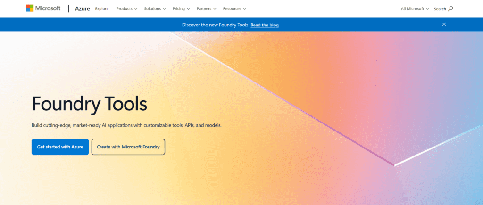Click the four-square Microsoft logo
The height and width of the screenshot is (205, 483).
(30, 8)
